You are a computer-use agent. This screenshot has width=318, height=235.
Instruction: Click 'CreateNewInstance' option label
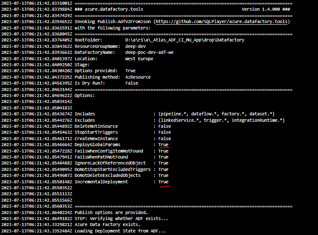[x=96, y=138]
